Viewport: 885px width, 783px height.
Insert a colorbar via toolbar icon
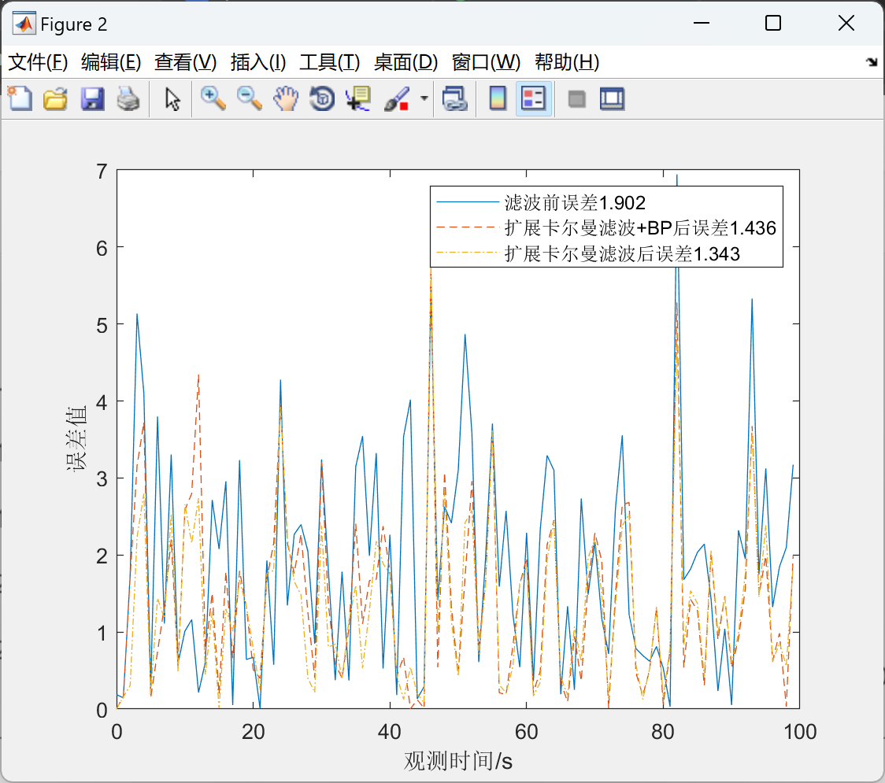pyautogui.click(x=498, y=98)
